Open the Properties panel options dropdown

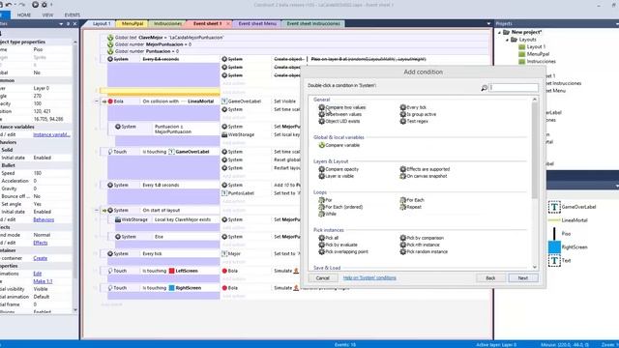61,23
